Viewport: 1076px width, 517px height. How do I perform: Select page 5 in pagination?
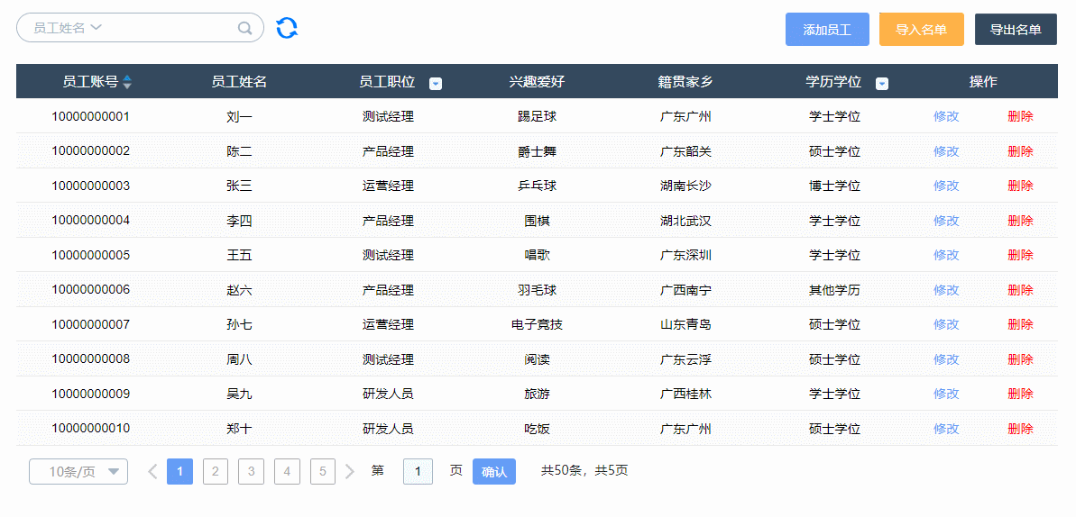(323, 472)
